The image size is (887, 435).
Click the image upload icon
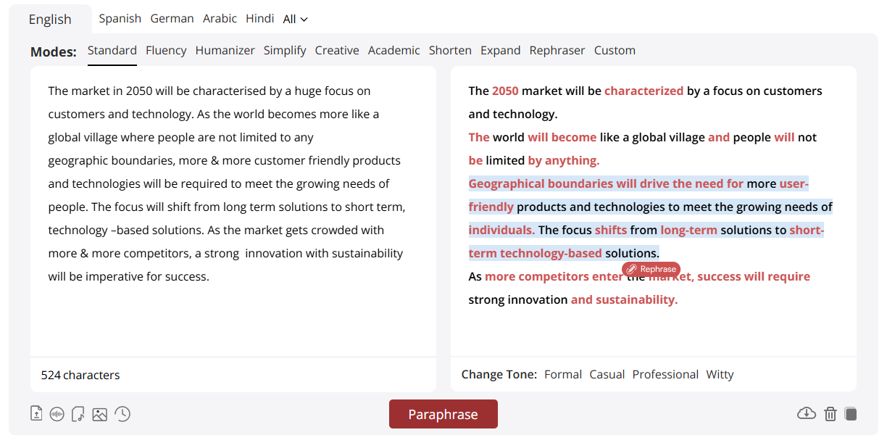tap(100, 414)
